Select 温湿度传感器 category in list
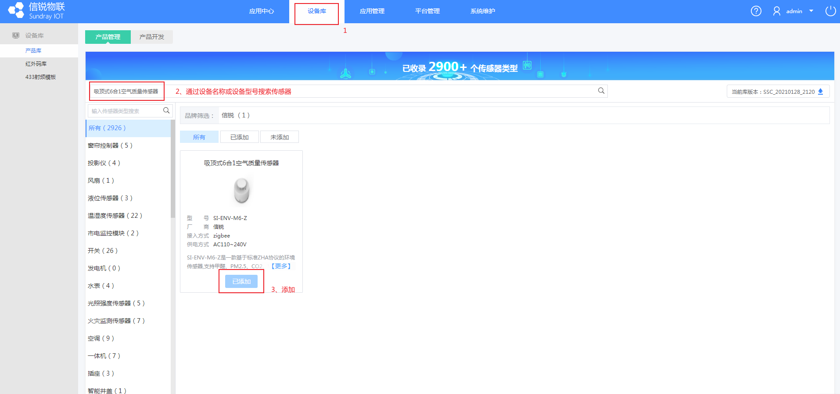The image size is (840, 394). [115, 216]
